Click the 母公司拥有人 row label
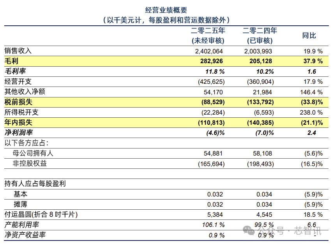The width and height of the screenshot is (332, 244). pos(34,153)
